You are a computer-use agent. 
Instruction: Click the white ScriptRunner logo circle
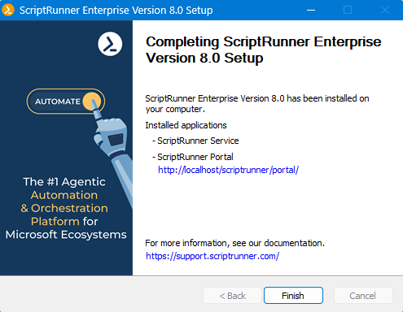click(110, 44)
